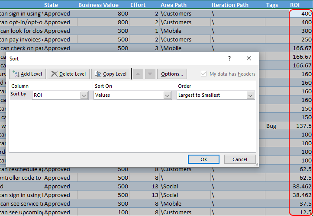Screen dimensions: 313x216
Task: Close the Sort dialog window
Action: (248, 58)
